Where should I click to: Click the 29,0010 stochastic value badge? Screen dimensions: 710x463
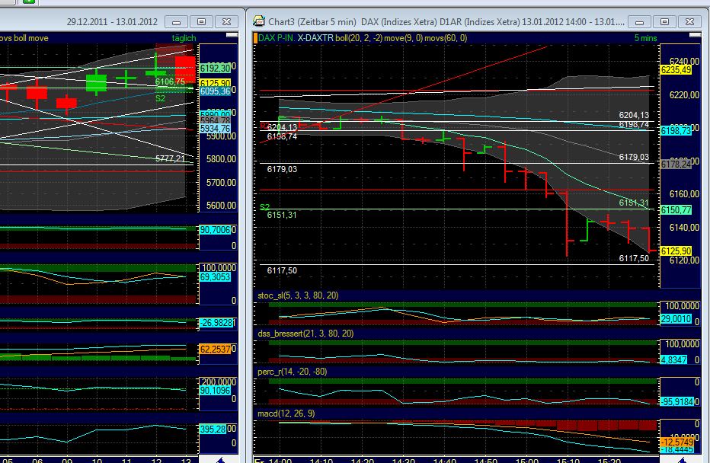point(676,320)
